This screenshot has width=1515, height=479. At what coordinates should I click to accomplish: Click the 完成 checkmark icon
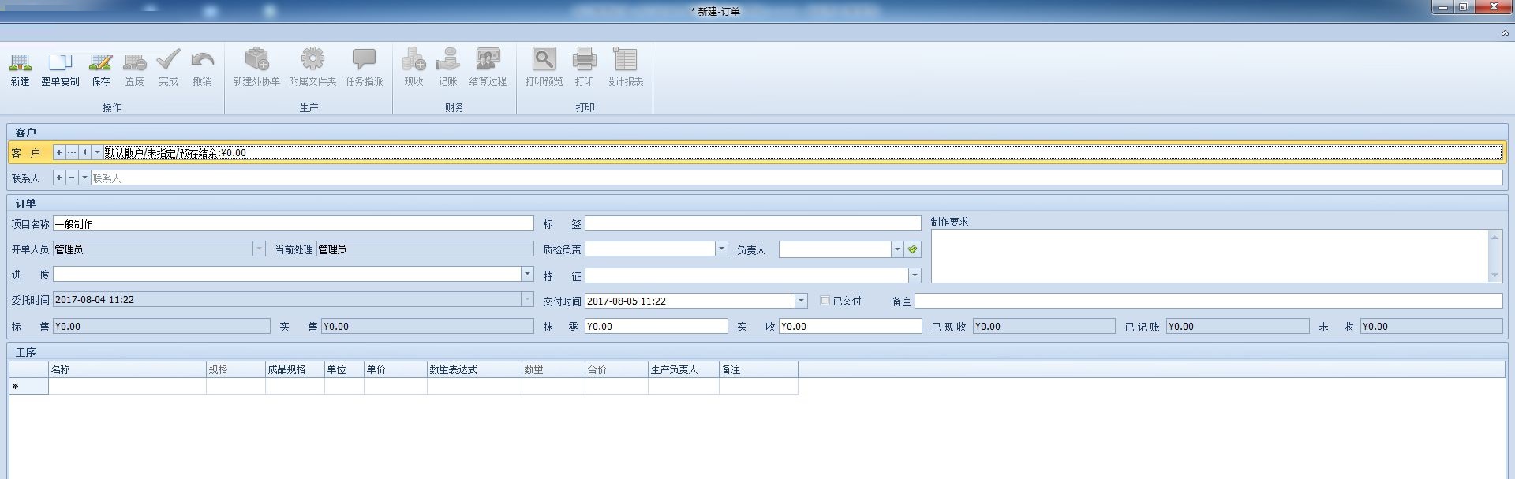pyautogui.click(x=168, y=59)
